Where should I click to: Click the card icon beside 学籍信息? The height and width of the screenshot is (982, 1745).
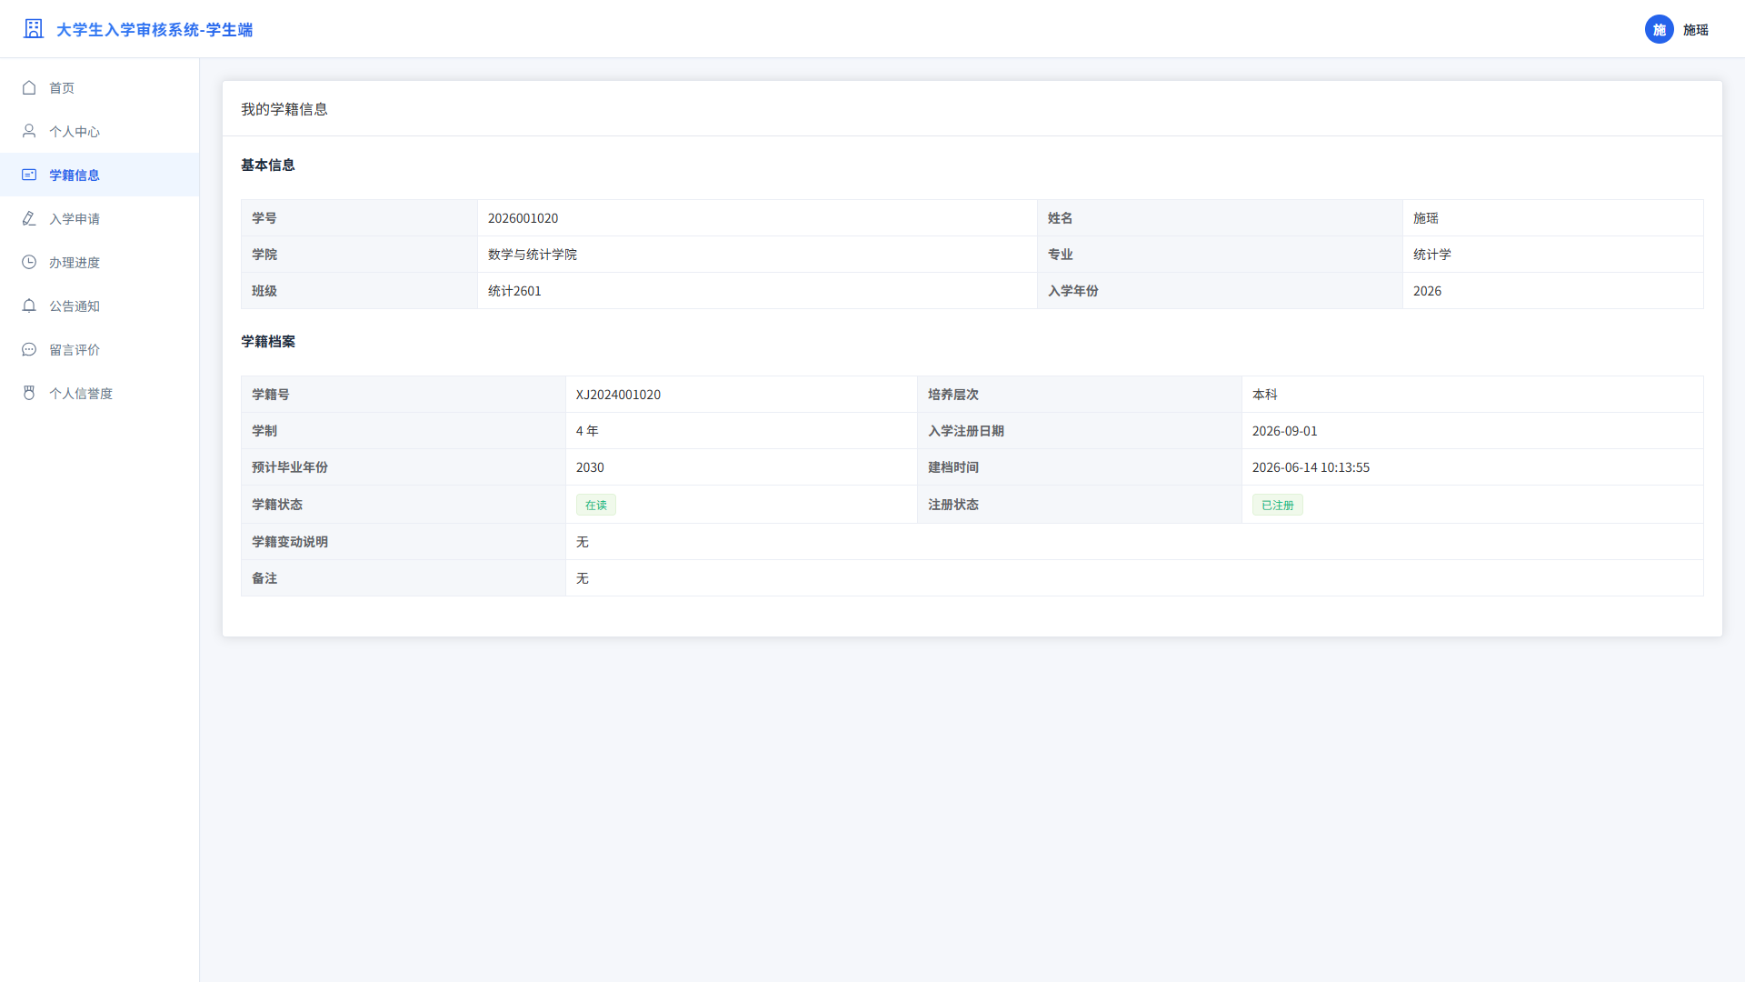29,175
